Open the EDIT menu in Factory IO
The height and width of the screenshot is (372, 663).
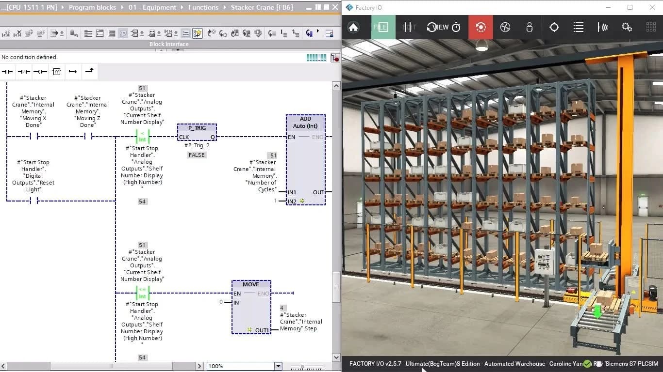(409, 27)
